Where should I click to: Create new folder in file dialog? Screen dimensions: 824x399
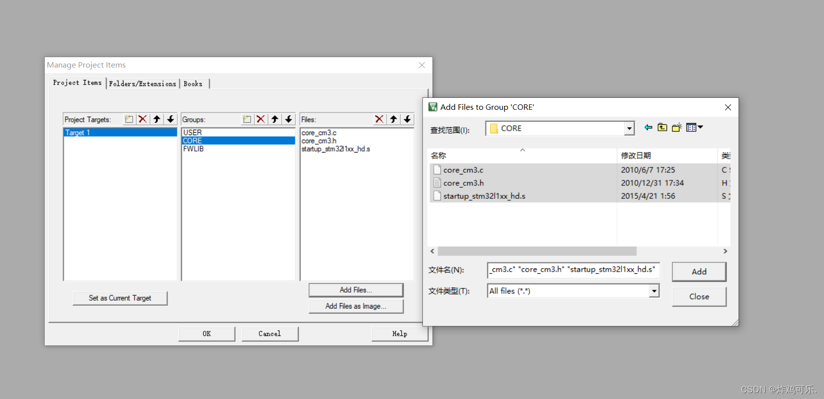(676, 128)
